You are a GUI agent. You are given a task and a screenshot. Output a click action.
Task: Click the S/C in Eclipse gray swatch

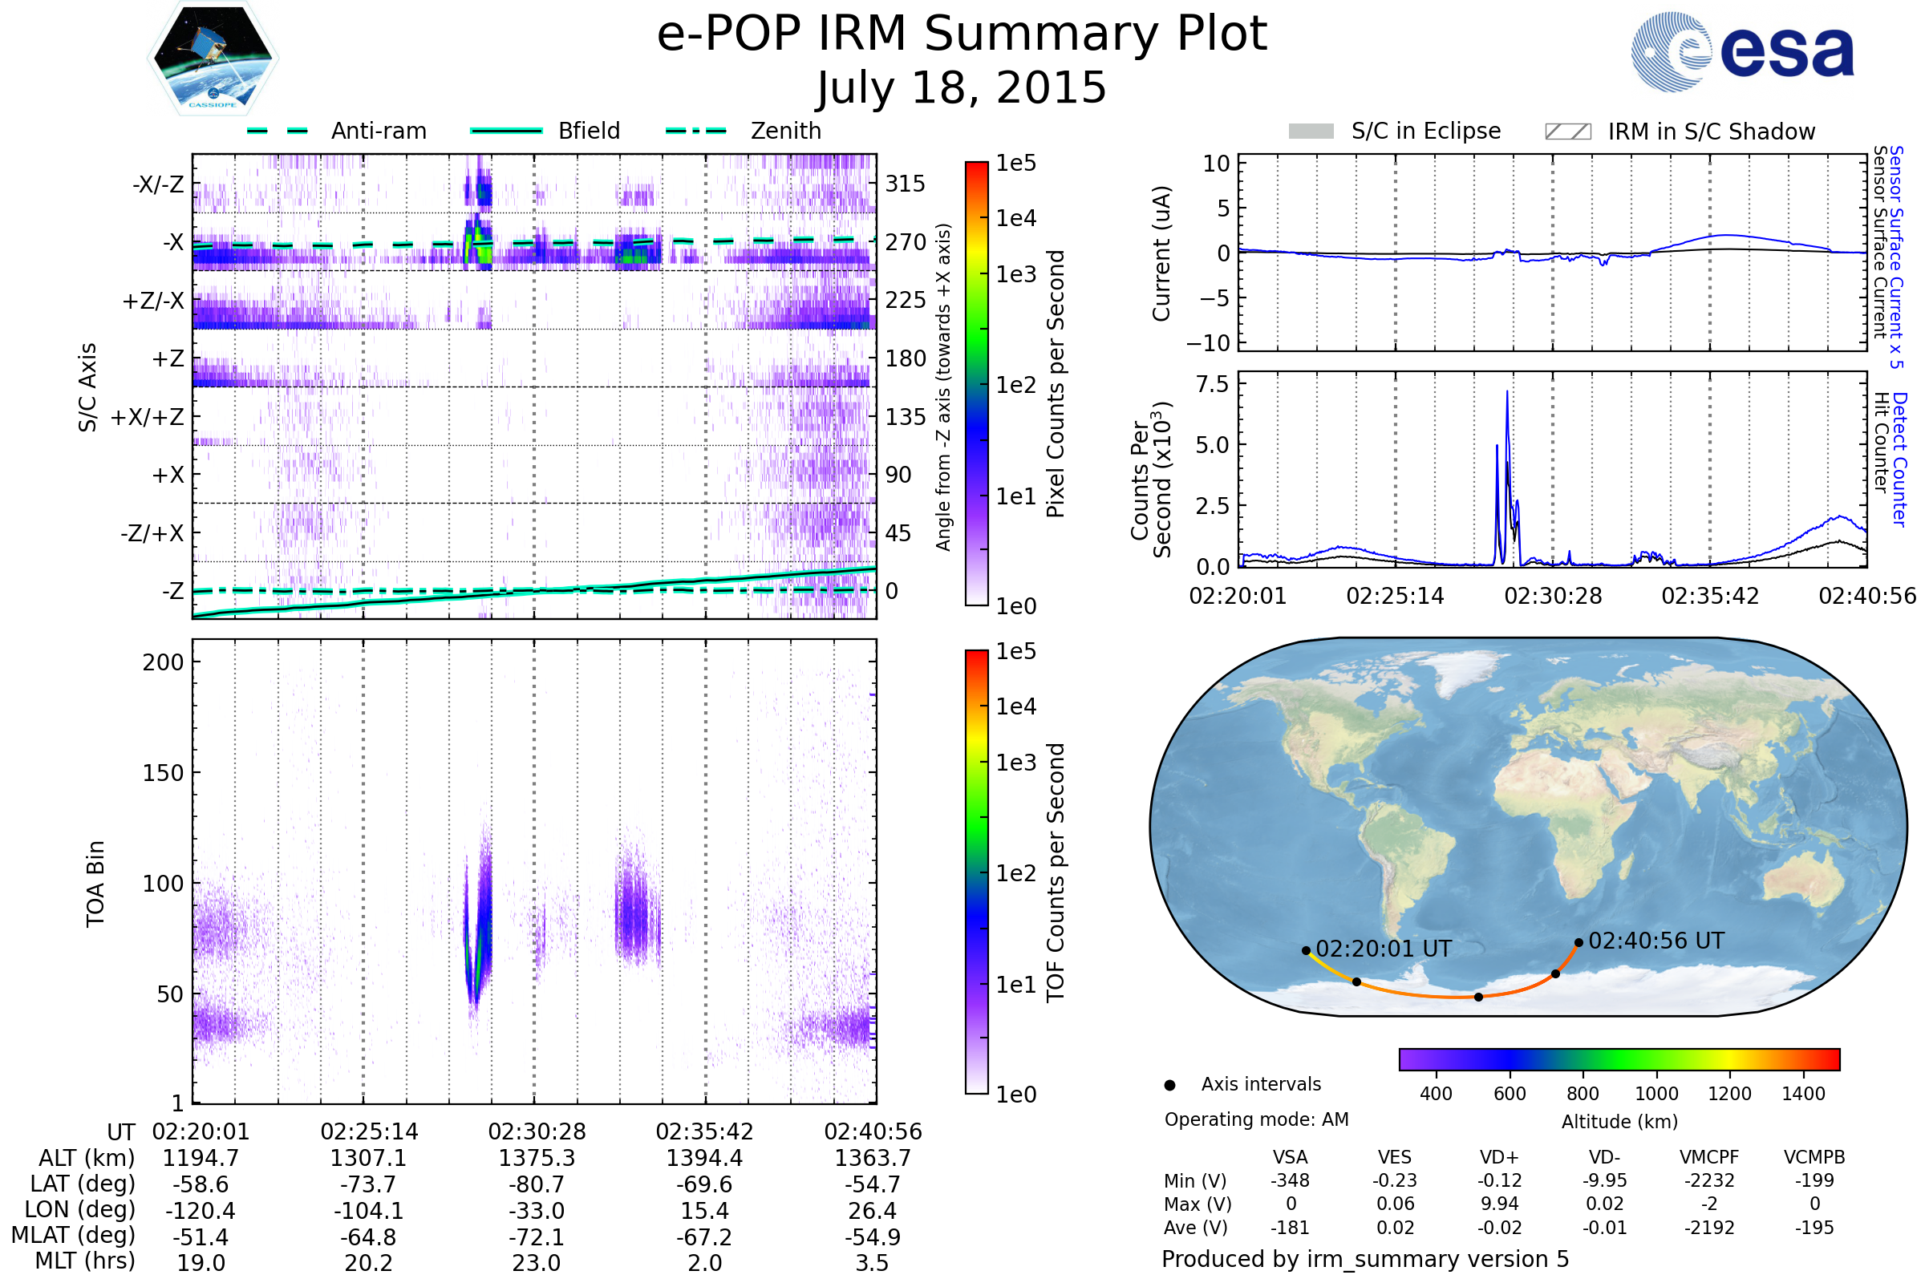coord(1311,132)
